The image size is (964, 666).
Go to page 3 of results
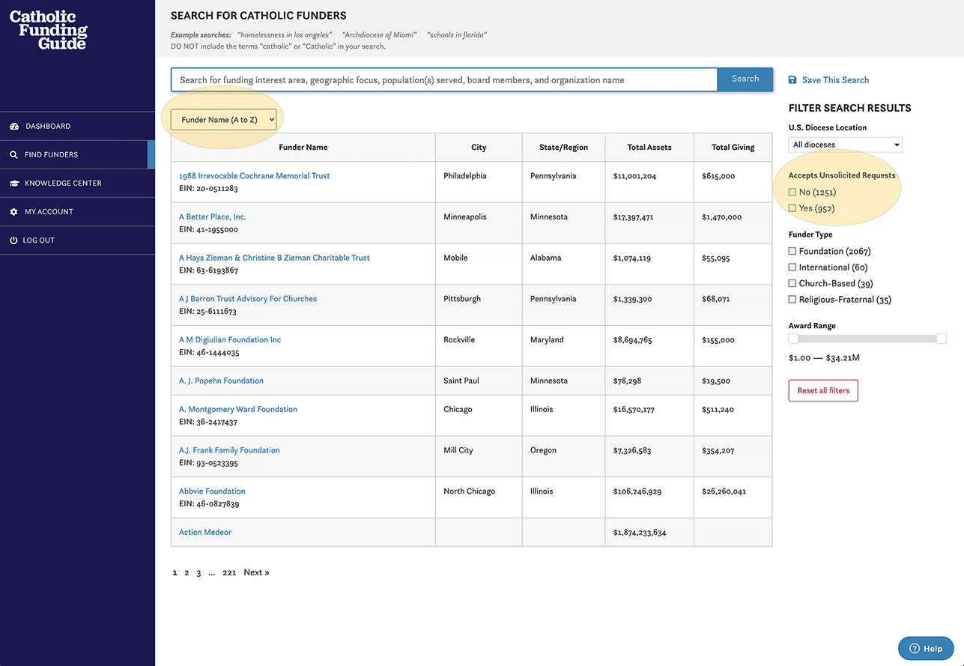[198, 572]
